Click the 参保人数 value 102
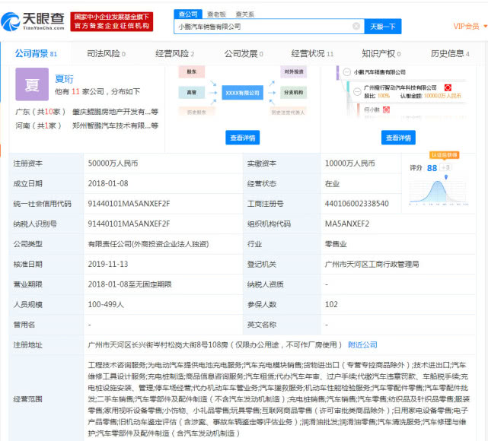The width and height of the screenshot is (488, 441). [331, 305]
